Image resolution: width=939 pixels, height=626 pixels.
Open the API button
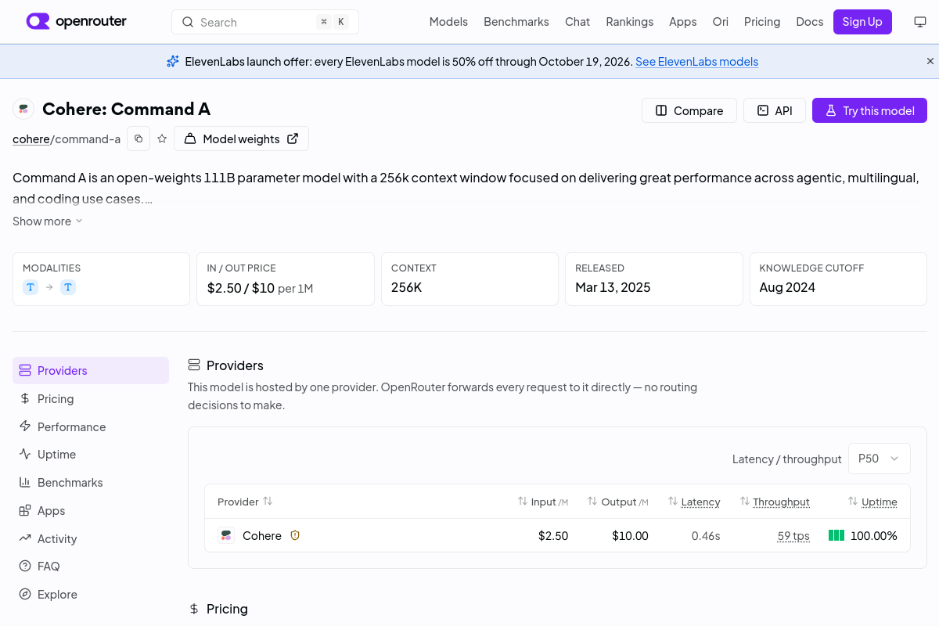coord(774,110)
